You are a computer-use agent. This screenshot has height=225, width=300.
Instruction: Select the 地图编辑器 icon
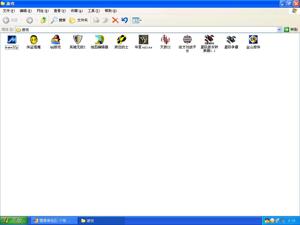(99, 40)
